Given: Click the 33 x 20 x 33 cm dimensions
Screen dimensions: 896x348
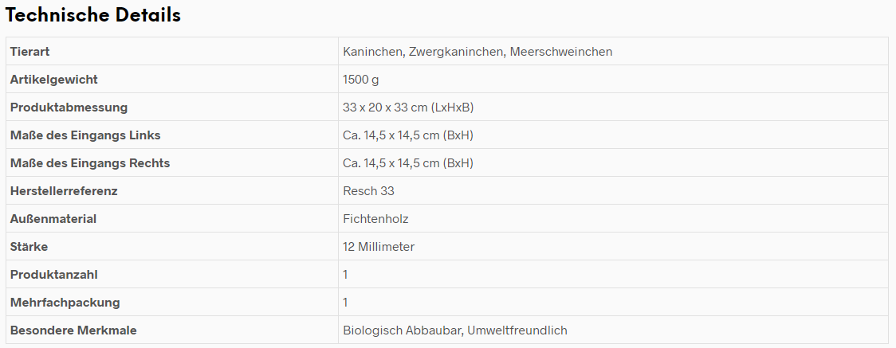Looking at the screenshot, I should click(x=408, y=108).
